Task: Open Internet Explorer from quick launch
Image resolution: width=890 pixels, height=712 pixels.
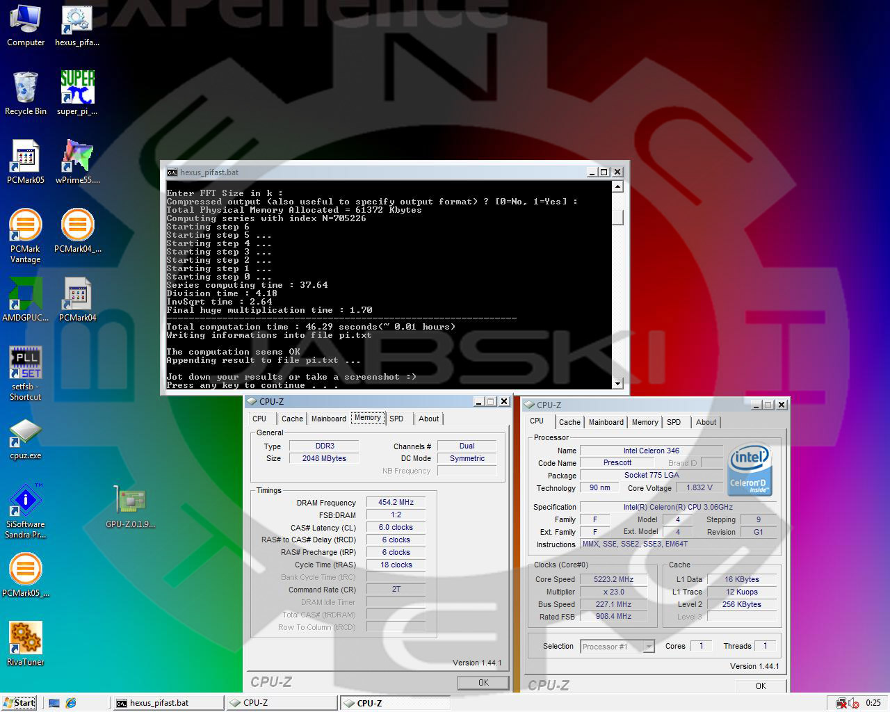Action: [x=70, y=703]
